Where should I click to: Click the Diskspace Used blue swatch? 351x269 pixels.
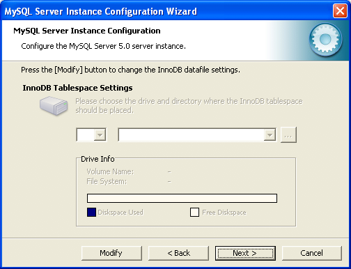point(91,212)
